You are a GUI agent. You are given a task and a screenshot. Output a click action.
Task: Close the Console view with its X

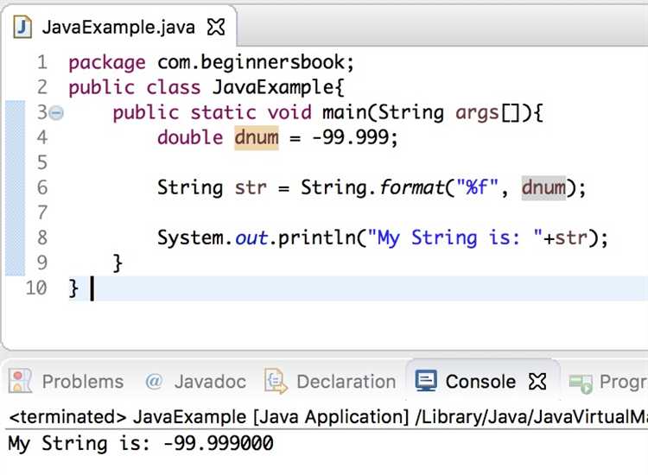[537, 381]
